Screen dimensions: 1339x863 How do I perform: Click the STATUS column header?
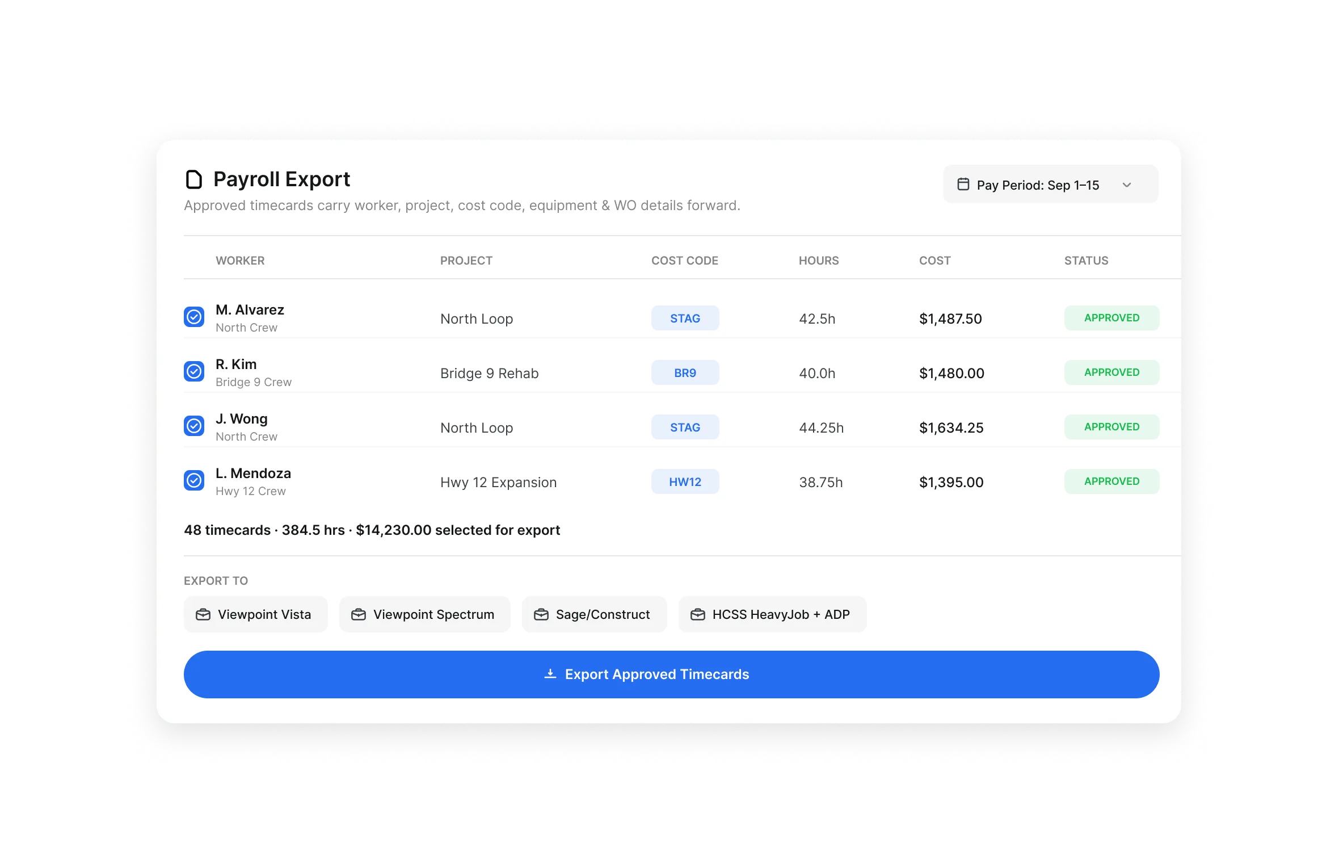[x=1086, y=261]
